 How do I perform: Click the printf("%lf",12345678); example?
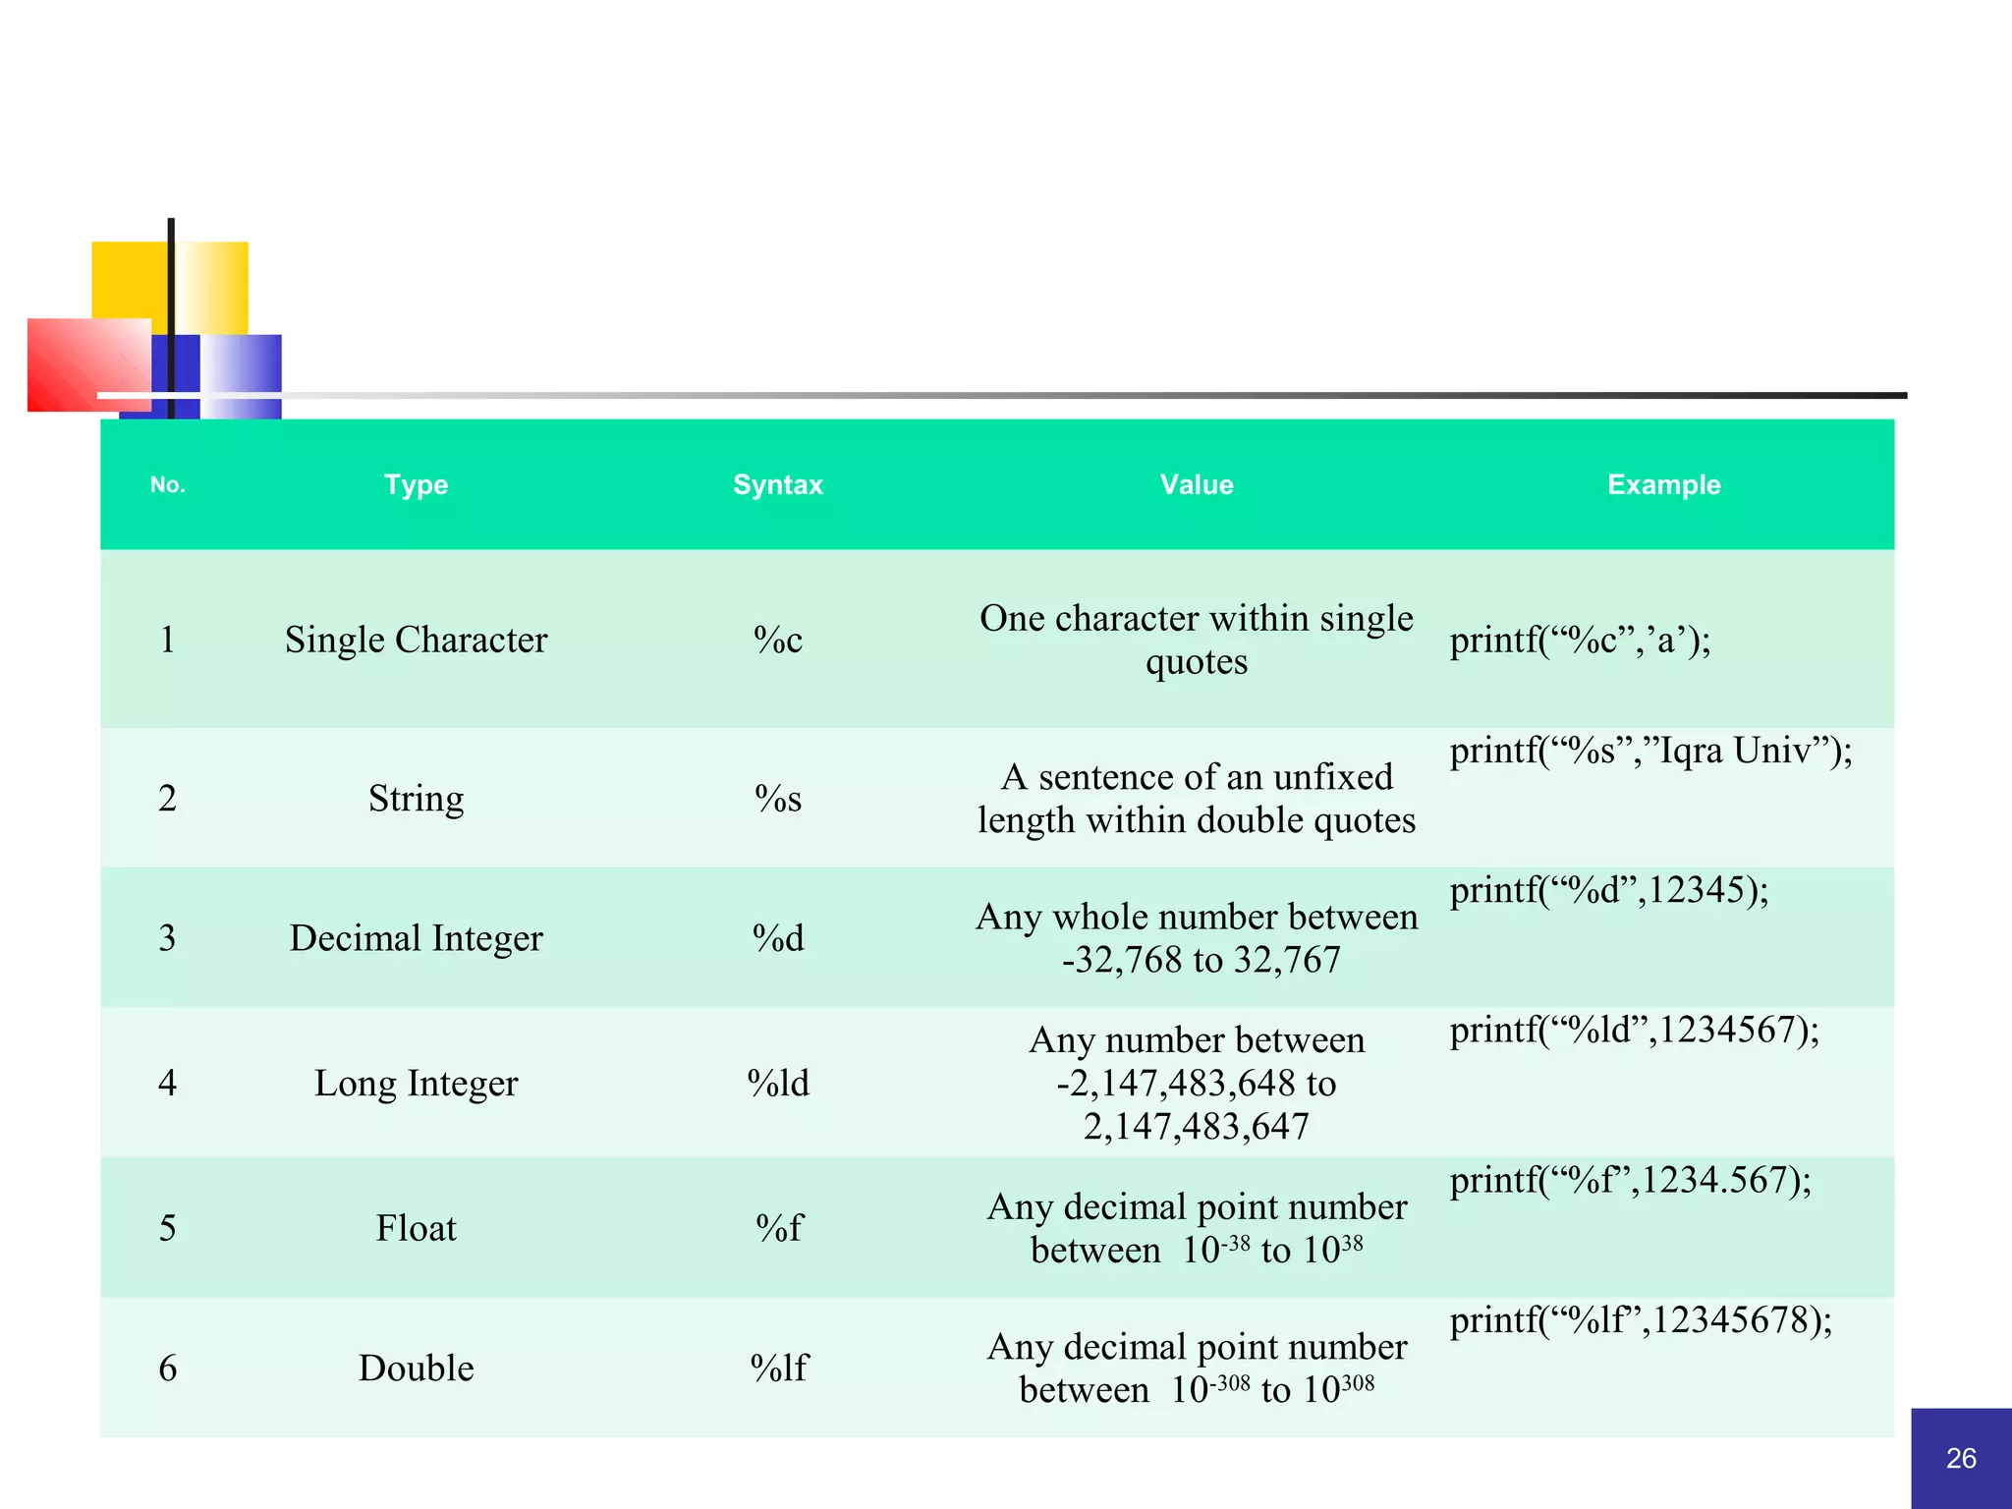(1641, 1319)
